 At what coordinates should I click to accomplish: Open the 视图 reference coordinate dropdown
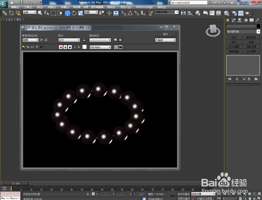coord(91,12)
